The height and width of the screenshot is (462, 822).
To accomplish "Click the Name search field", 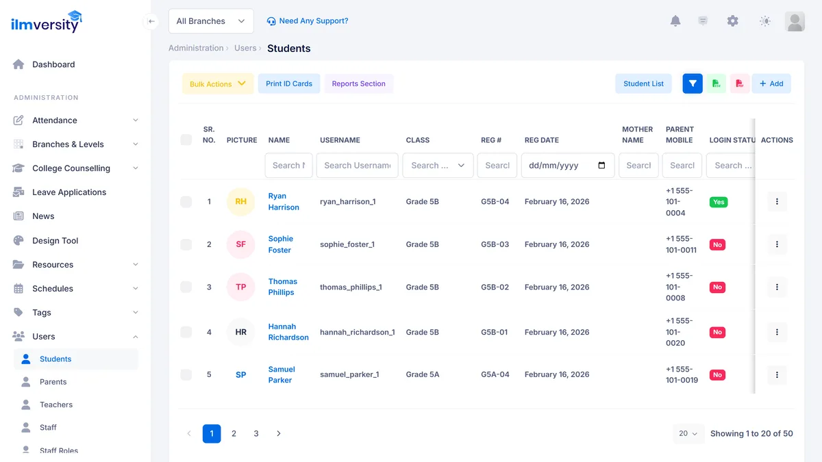I will (289, 166).
